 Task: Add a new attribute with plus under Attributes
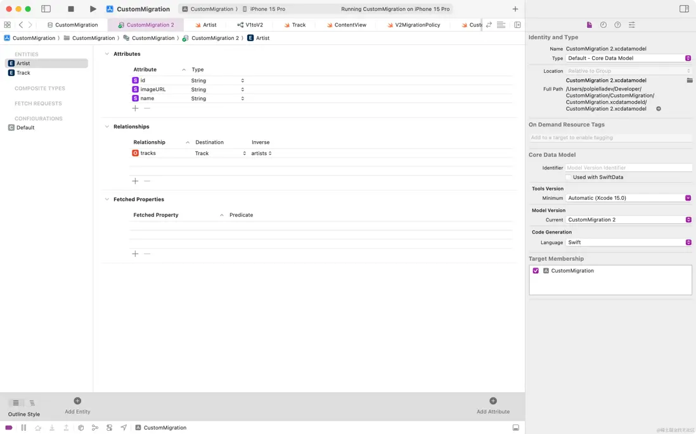pyautogui.click(x=135, y=108)
